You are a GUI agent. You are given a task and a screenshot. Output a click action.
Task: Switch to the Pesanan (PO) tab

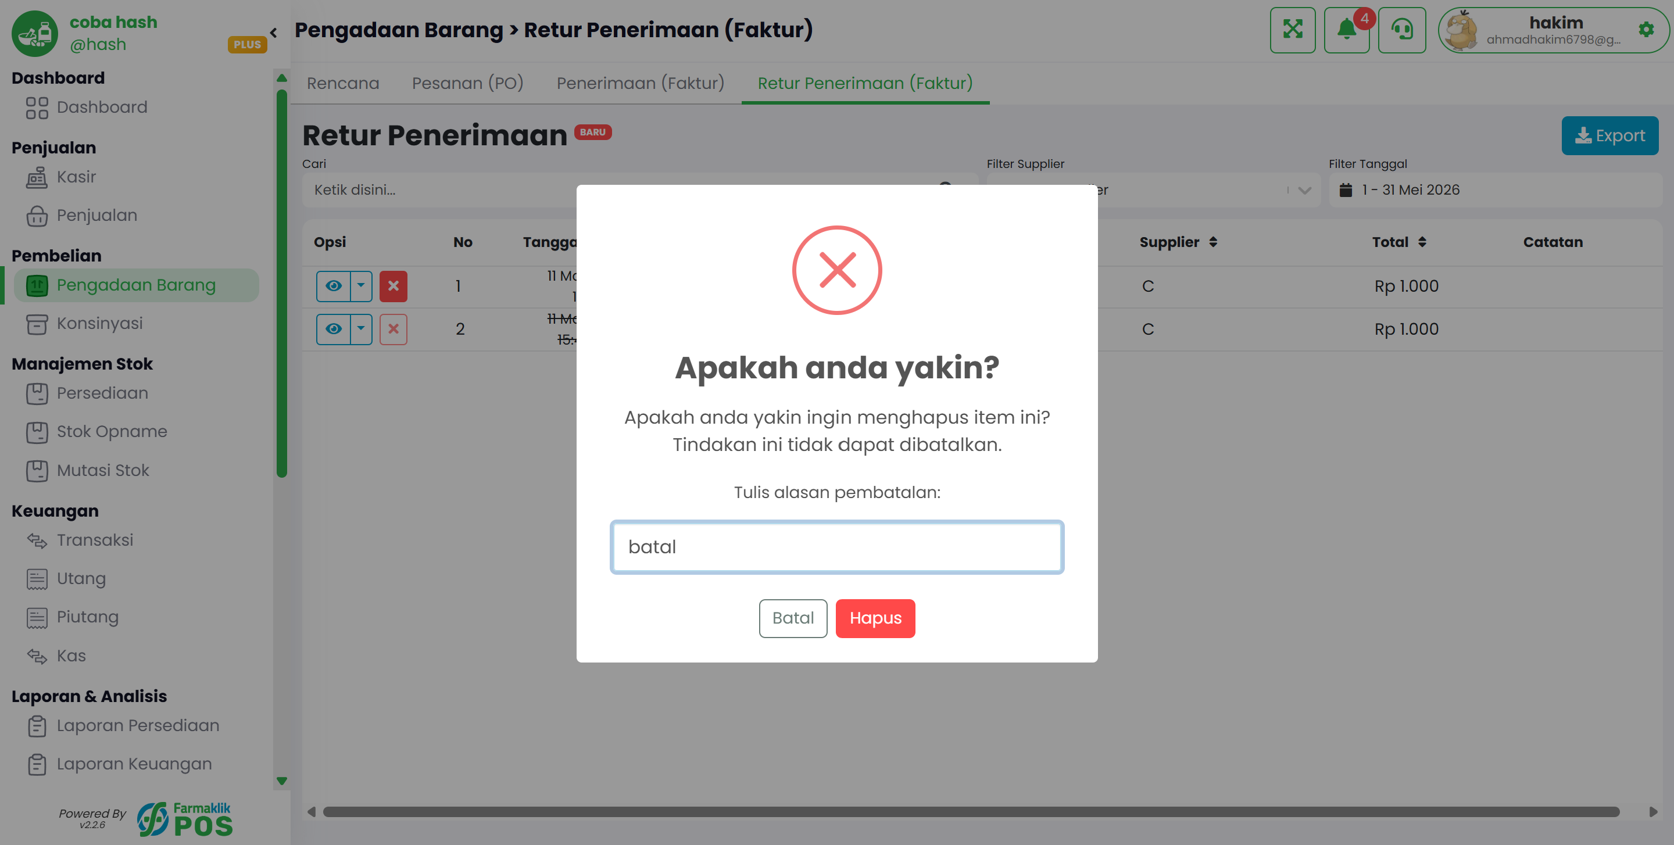click(x=467, y=83)
